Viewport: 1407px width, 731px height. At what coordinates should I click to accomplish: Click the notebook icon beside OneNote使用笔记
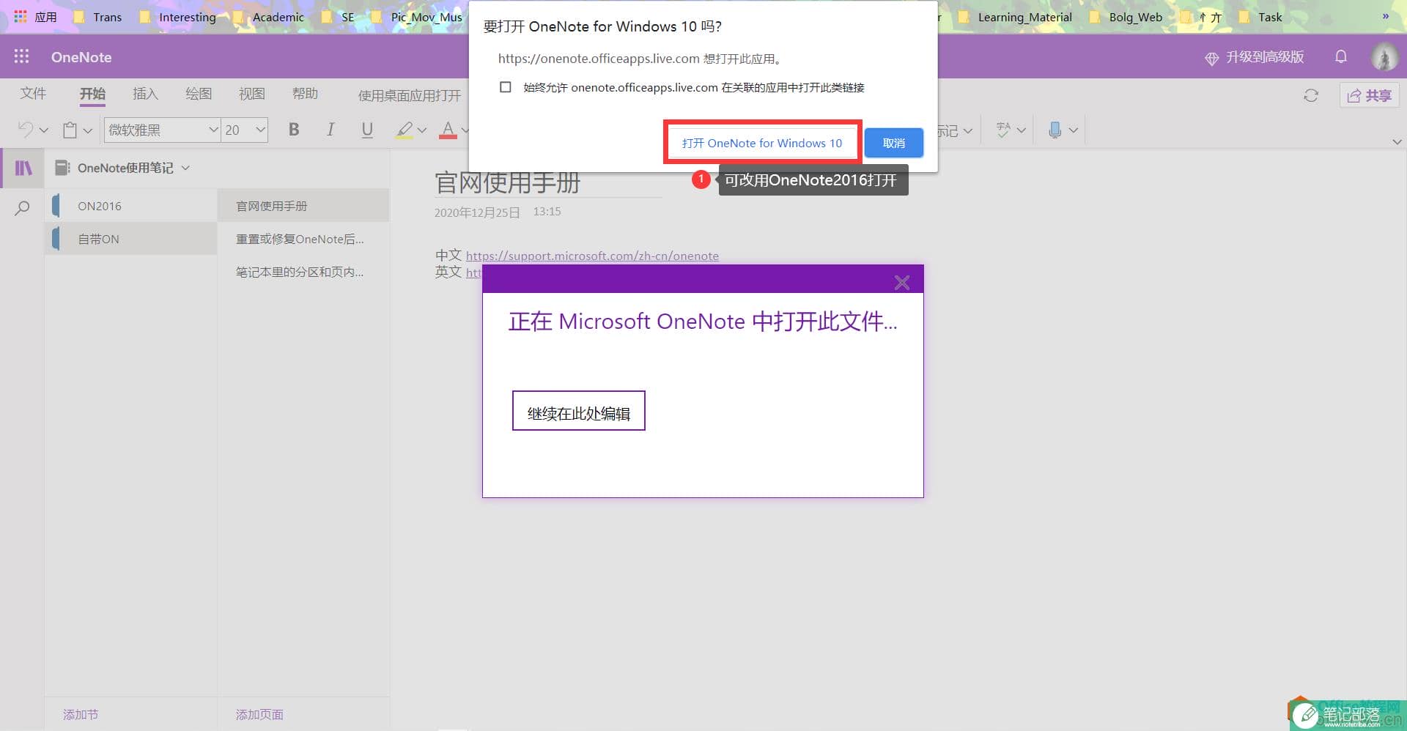tap(62, 168)
